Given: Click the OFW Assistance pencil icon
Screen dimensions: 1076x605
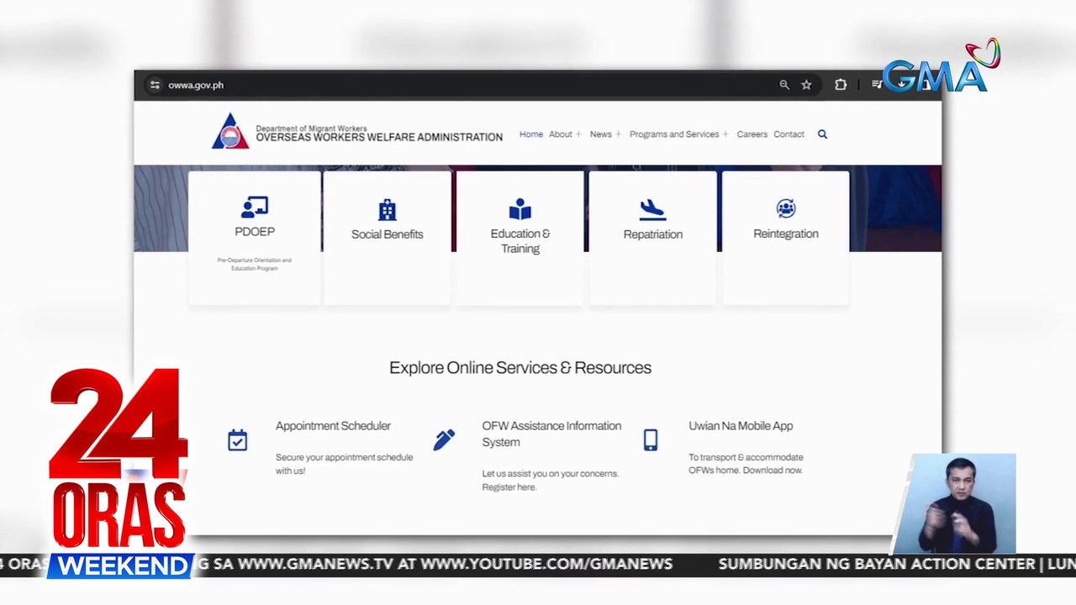Looking at the screenshot, I should [444, 439].
